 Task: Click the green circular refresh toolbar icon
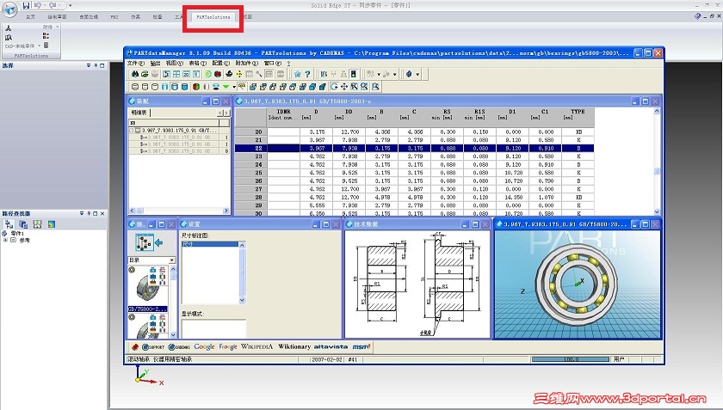(x=208, y=74)
